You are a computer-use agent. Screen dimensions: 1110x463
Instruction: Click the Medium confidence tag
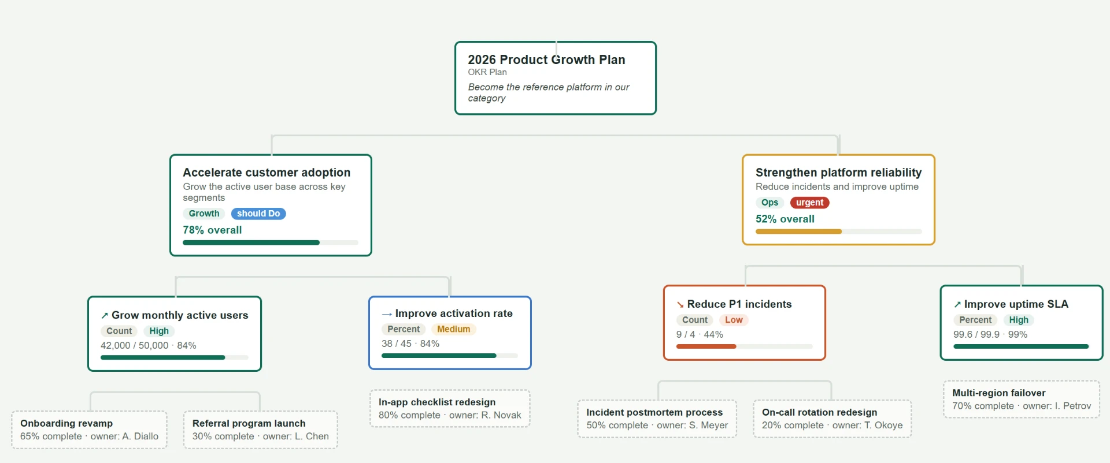point(454,330)
